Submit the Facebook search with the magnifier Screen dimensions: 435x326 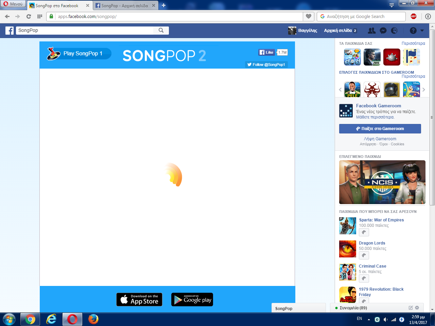(161, 31)
